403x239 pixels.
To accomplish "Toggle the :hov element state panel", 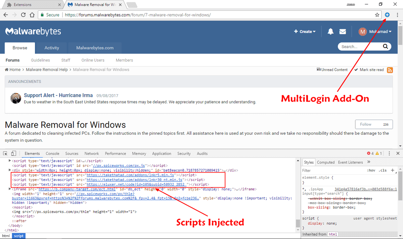I will (371, 170).
